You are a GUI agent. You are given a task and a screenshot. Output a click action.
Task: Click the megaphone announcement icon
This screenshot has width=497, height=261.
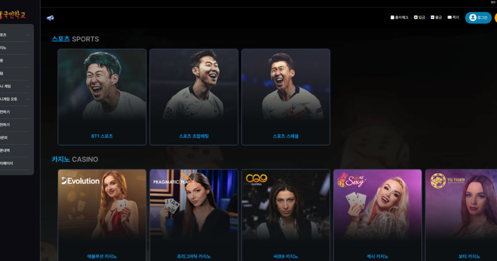(50, 18)
